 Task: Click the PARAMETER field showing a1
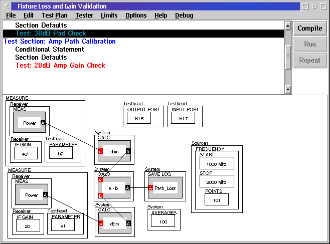click(63, 225)
